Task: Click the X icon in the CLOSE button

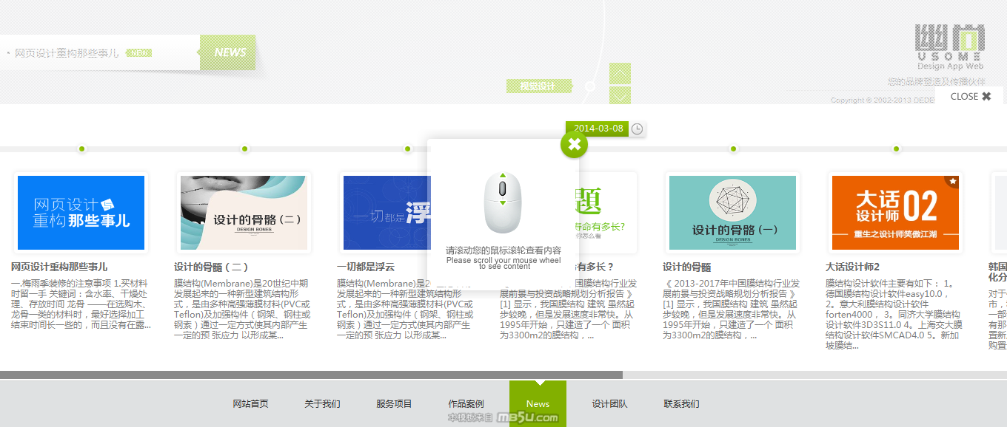Action: [986, 96]
